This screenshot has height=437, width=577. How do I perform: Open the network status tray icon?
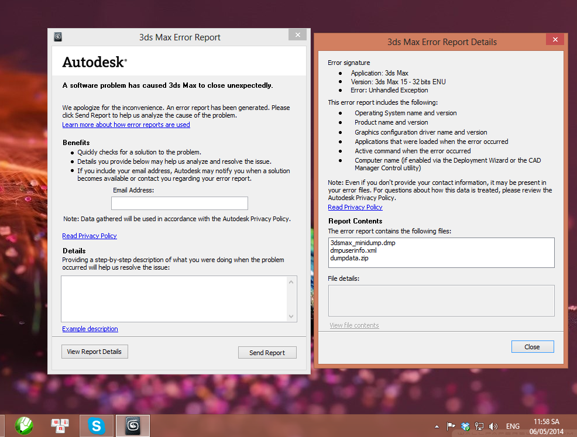click(479, 426)
